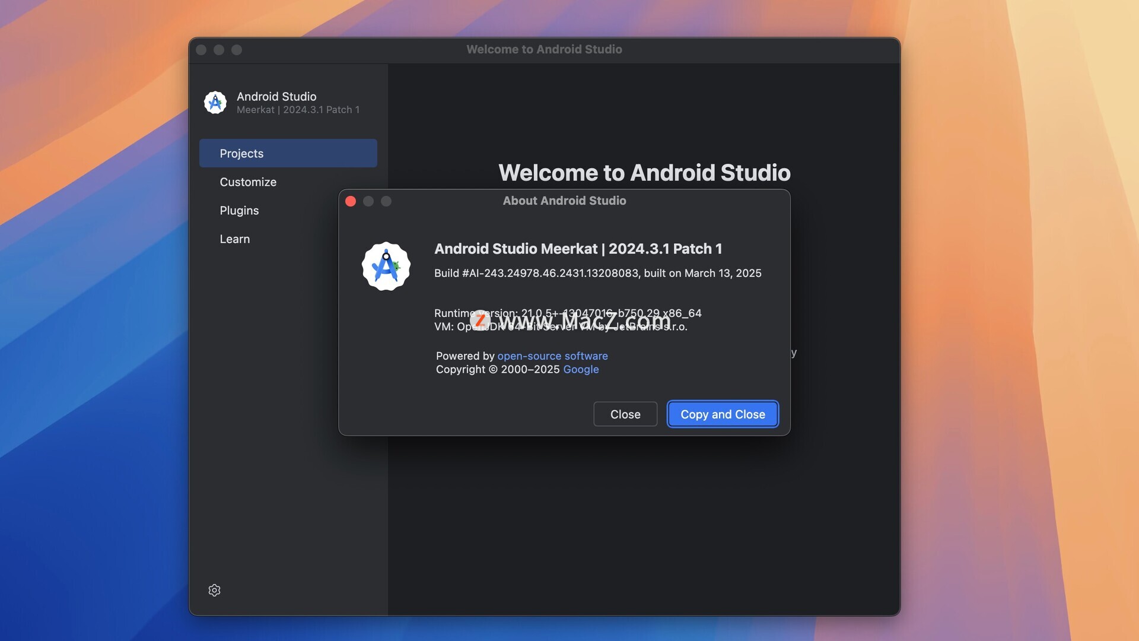This screenshot has height=641, width=1139.
Task: Click the Welcome to Android Studio window title
Action: point(544,49)
